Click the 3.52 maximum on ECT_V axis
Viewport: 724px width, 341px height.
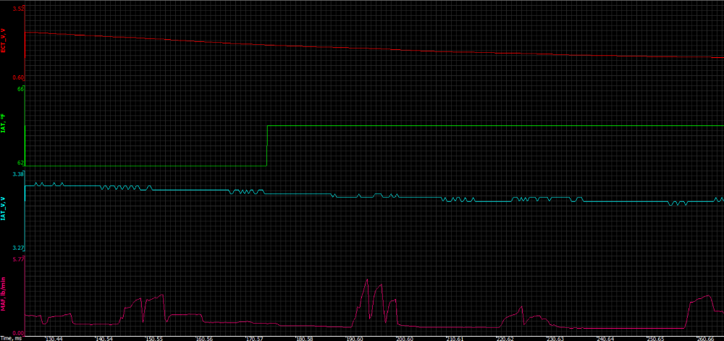pos(19,9)
